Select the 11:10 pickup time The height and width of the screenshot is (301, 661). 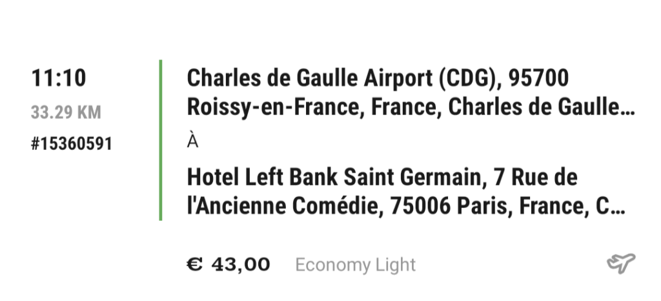(x=59, y=79)
